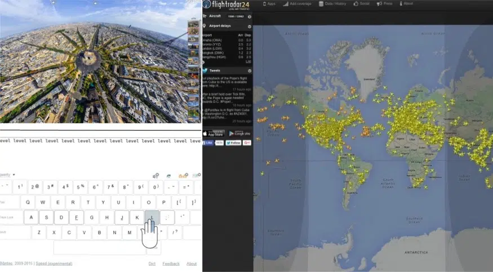This screenshot has height=272, width=493.
Task: Open flightradar24 About menu item
Action: pos(406,4)
